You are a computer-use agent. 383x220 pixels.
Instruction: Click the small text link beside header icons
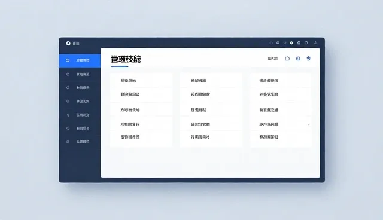(272, 59)
